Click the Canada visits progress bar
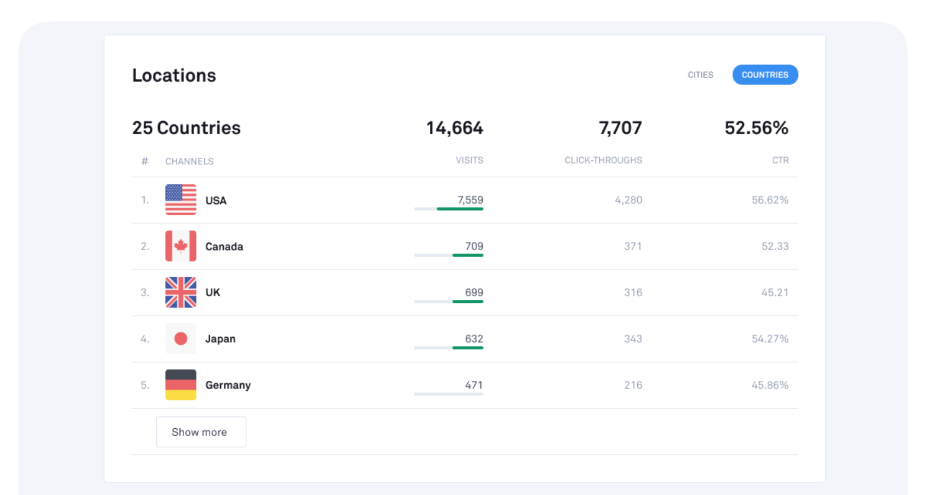This screenshot has width=929, height=495. (449, 255)
